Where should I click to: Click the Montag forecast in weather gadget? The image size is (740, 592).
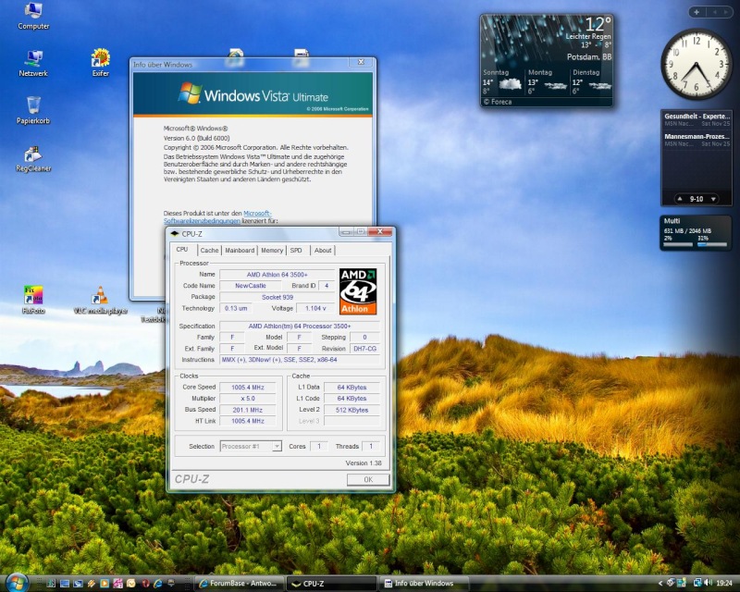pyautogui.click(x=547, y=81)
